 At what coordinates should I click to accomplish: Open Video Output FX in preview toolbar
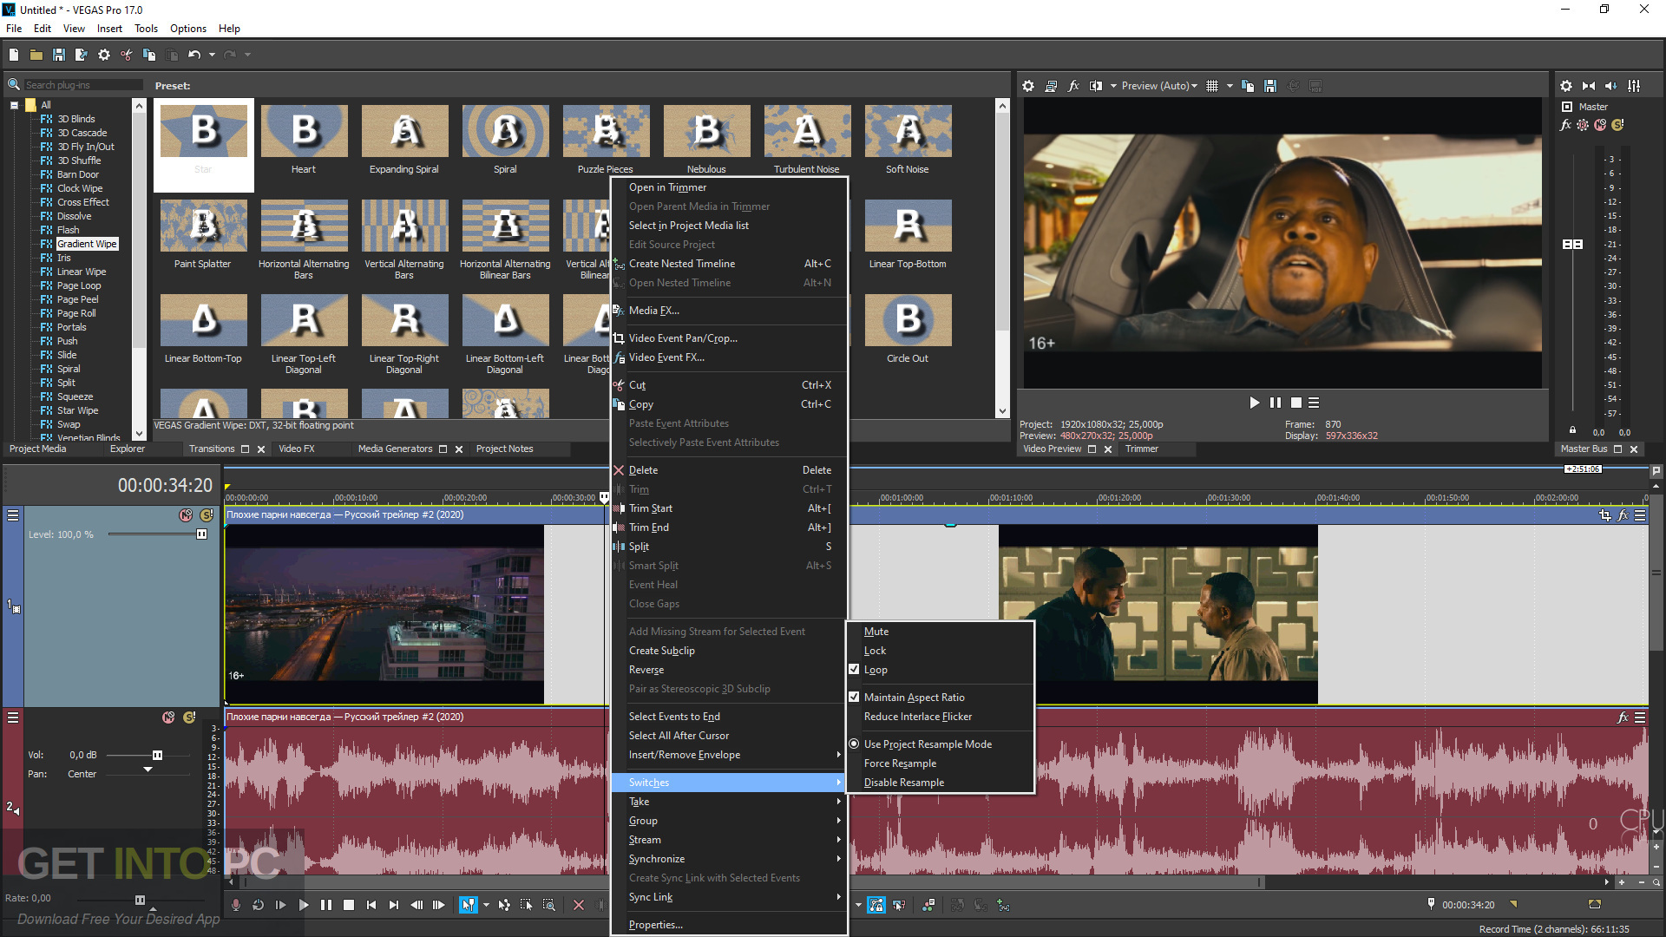(1073, 86)
